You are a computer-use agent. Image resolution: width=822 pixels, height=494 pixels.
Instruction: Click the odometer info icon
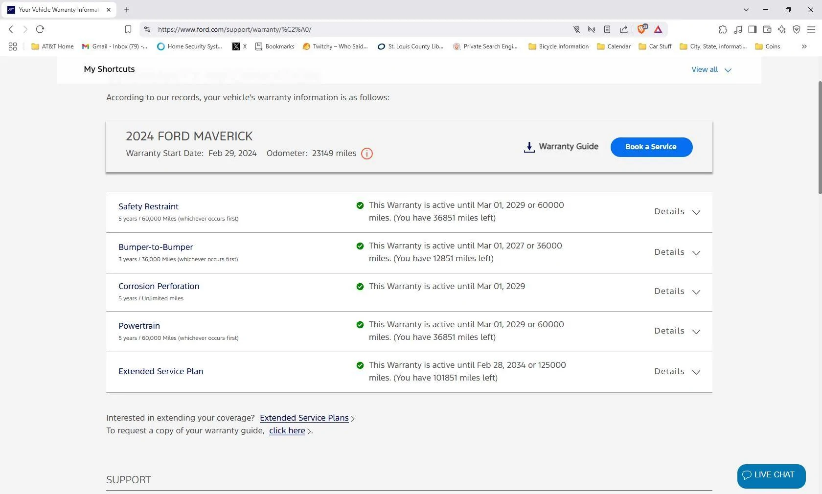point(367,154)
